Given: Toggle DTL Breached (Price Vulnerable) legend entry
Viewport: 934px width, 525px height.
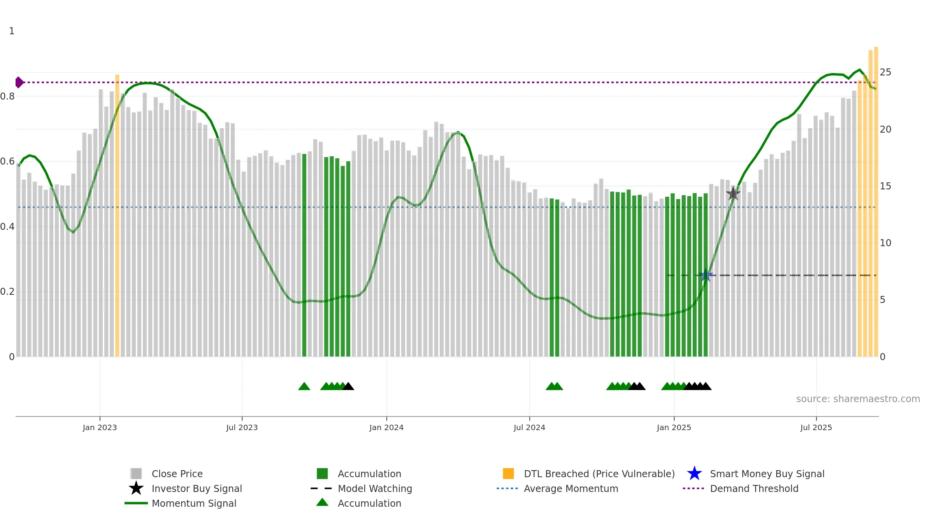Looking at the screenshot, I should click(599, 474).
